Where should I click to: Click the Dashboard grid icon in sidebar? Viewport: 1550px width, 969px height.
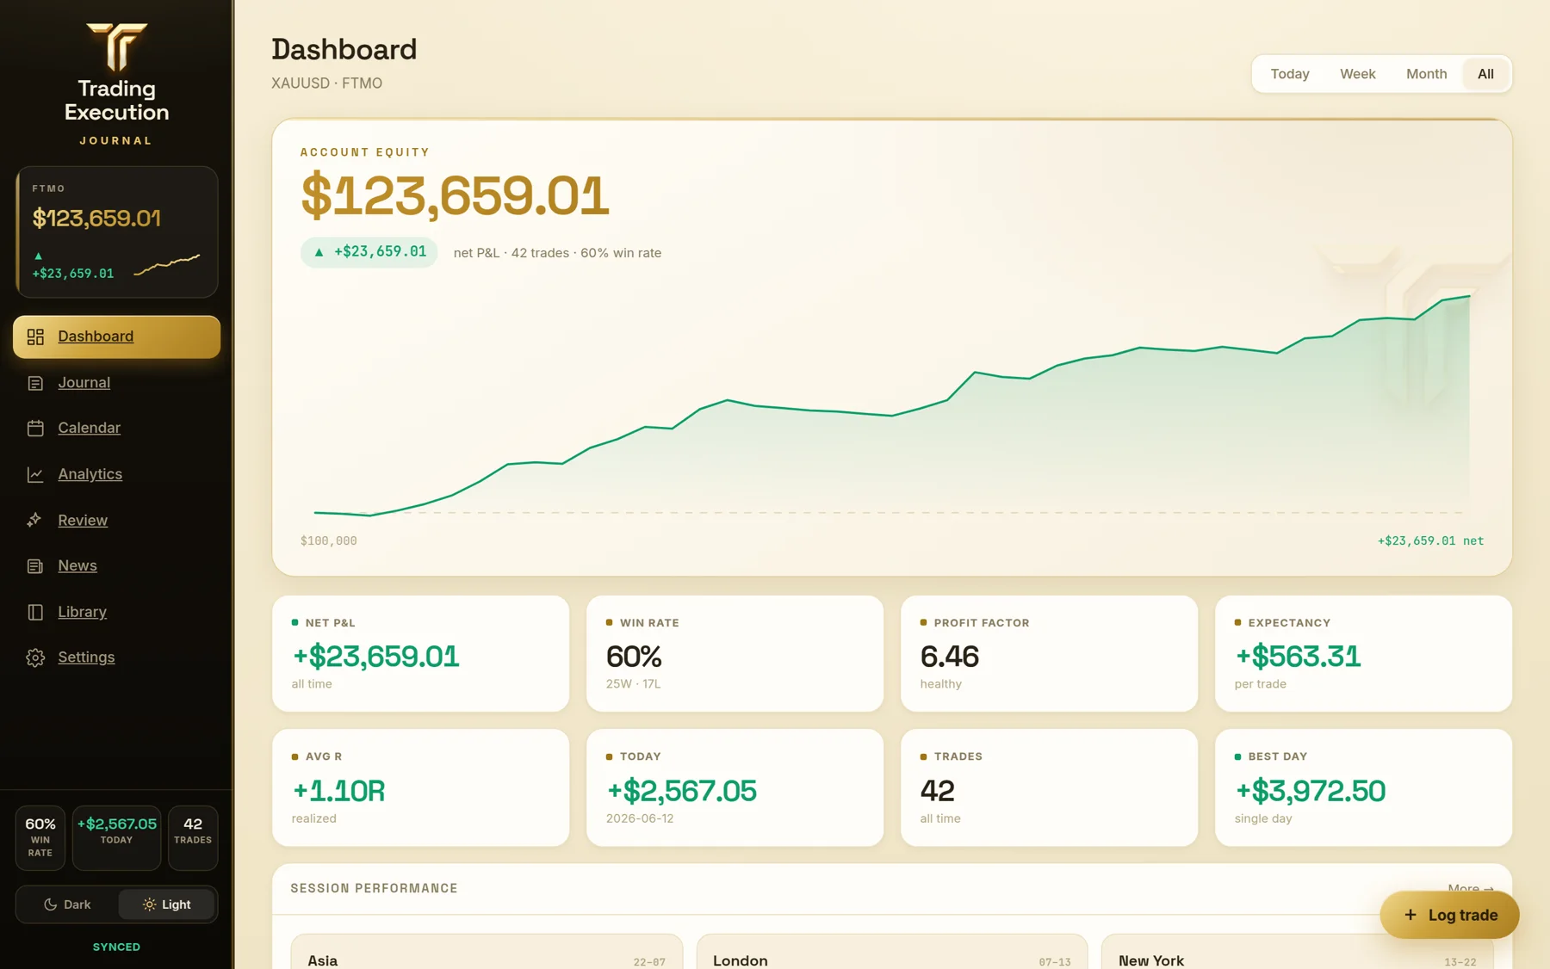point(35,336)
